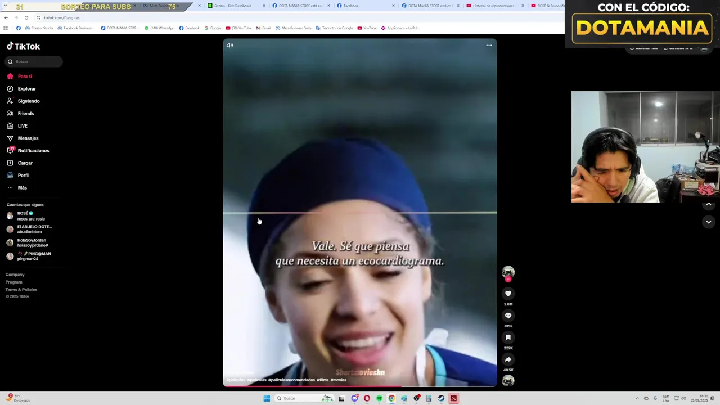The height and width of the screenshot is (405, 720).
Task: Open the Creator Studio bookmark
Action: click(39, 28)
